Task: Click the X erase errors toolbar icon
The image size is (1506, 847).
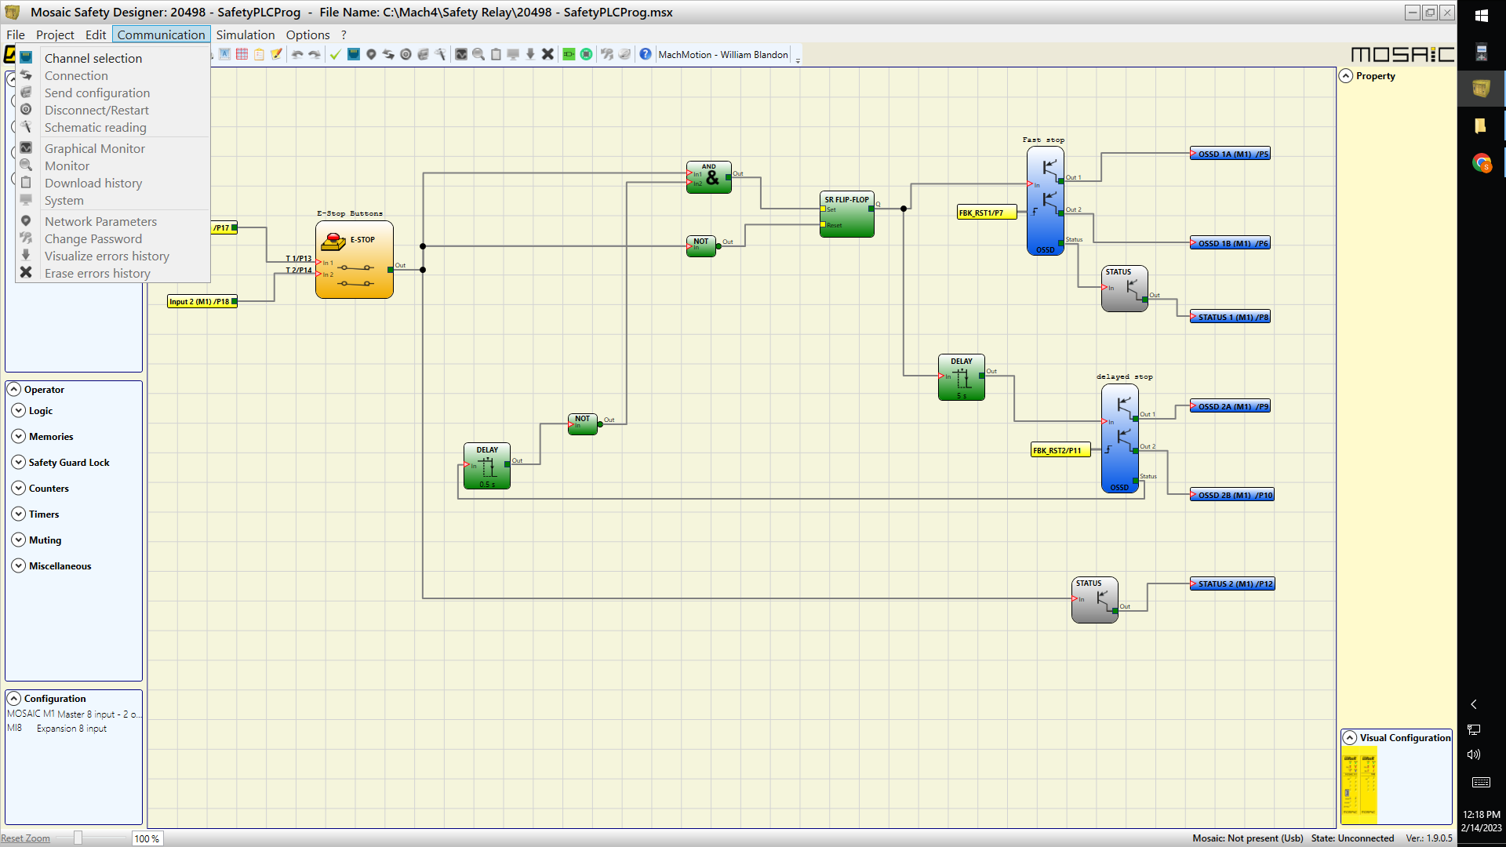Action: (x=547, y=54)
